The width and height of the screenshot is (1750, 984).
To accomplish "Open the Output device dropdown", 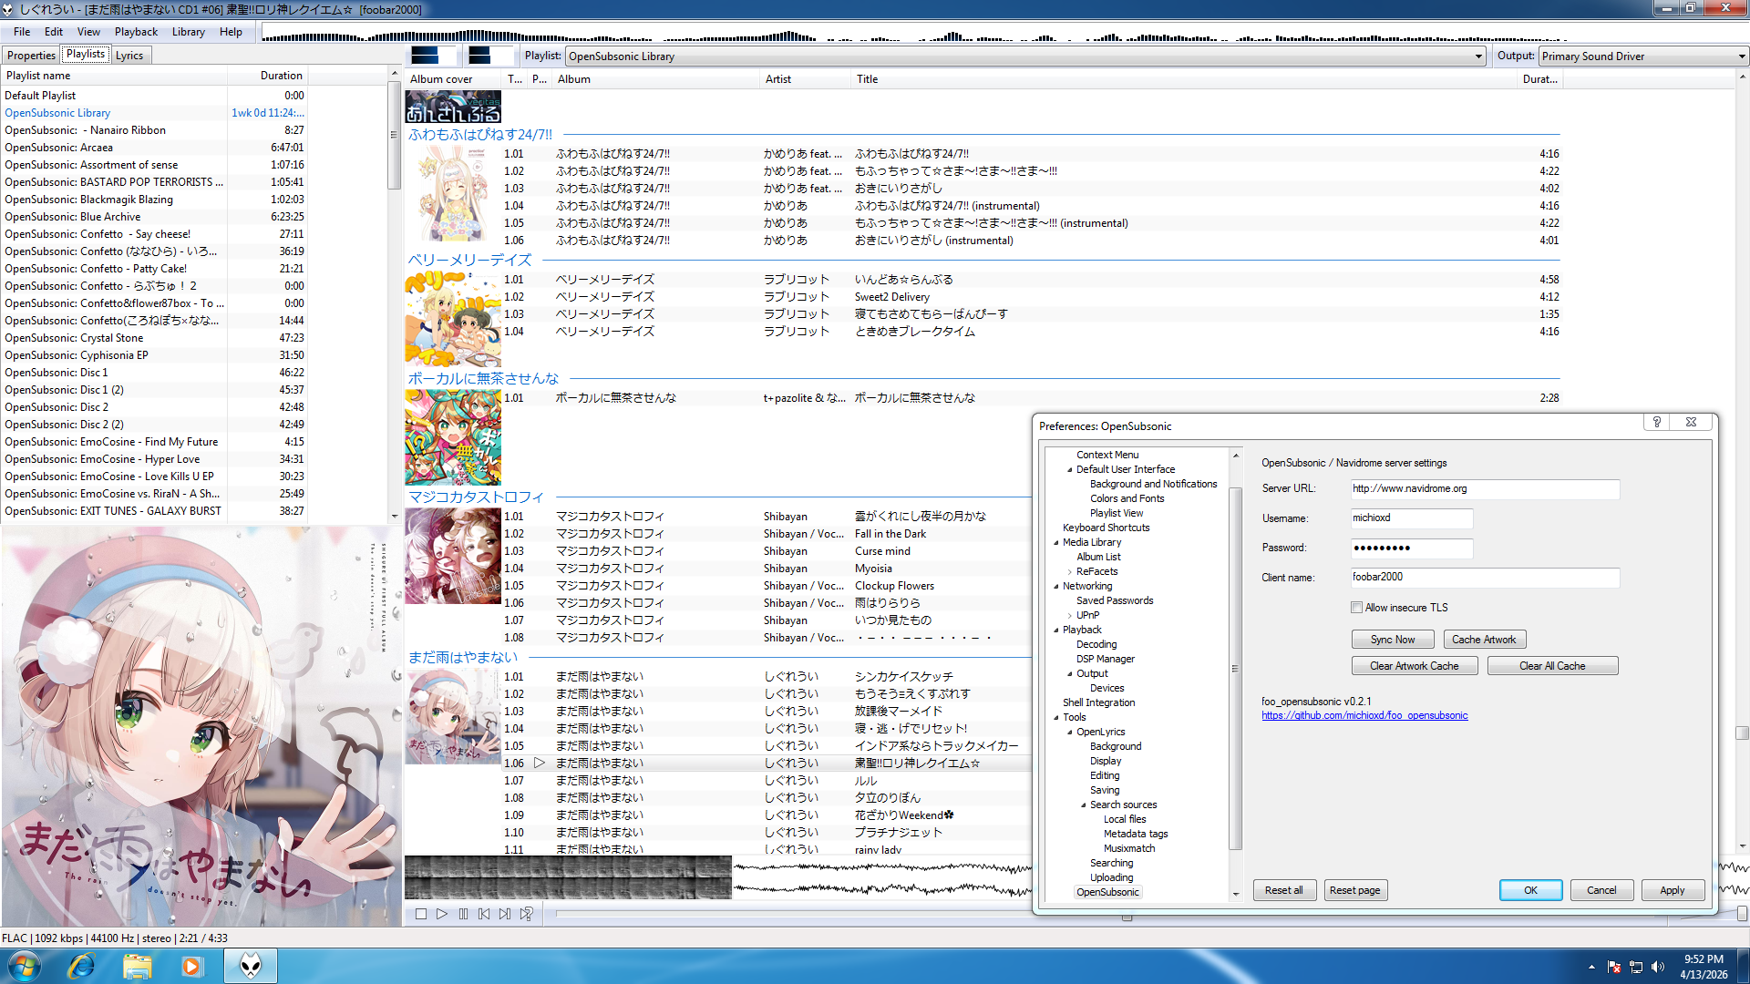I will (1643, 56).
